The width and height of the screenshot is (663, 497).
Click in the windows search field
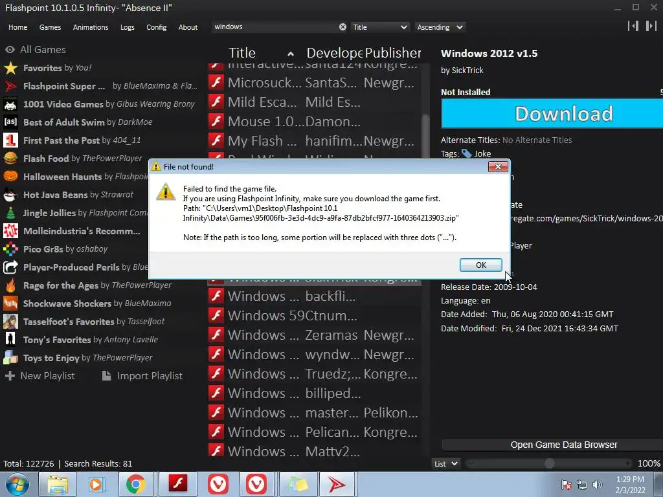275,27
